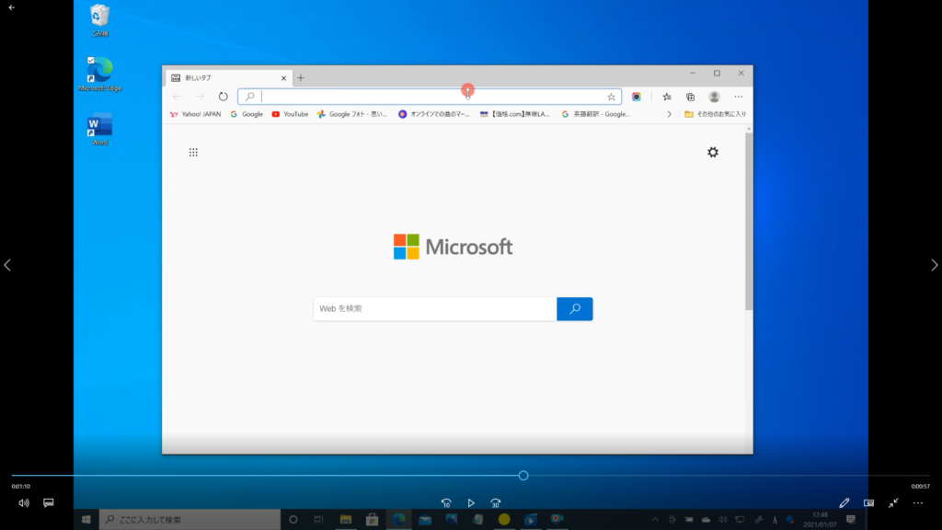Click the back arrow in the player
The width and height of the screenshot is (942, 530).
(12, 7)
